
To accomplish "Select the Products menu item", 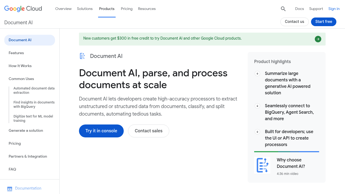I will (x=107, y=9).
